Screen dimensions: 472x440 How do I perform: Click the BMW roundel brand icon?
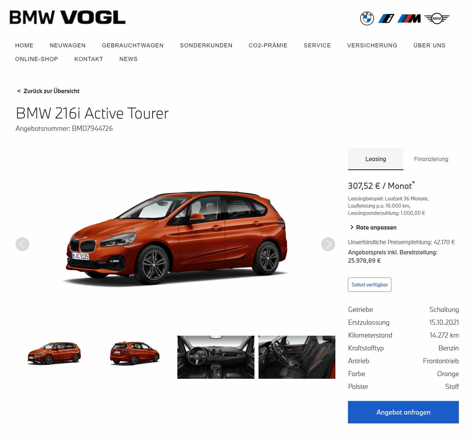(367, 18)
